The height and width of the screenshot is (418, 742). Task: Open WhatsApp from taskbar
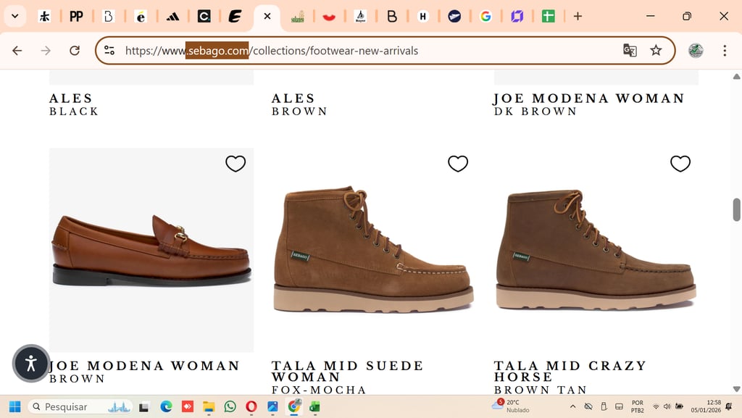[230, 406]
